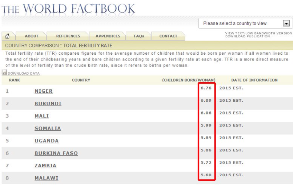Go to the Appendices tab
This screenshot has width=298, height=189.
point(108,36)
